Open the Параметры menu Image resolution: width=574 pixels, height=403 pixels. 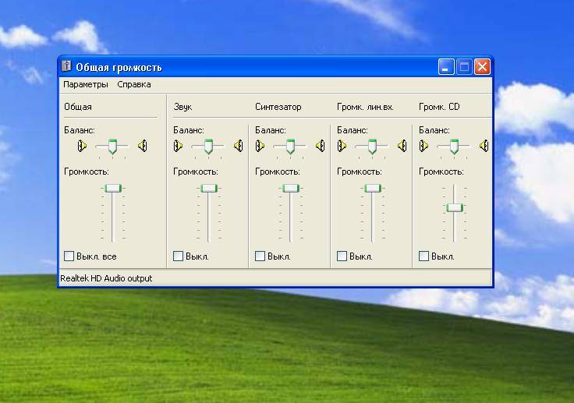(85, 84)
